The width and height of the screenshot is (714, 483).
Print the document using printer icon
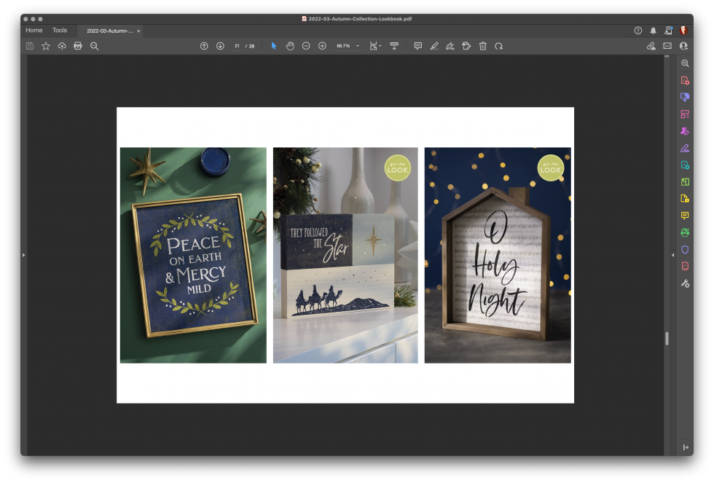pos(78,46)
